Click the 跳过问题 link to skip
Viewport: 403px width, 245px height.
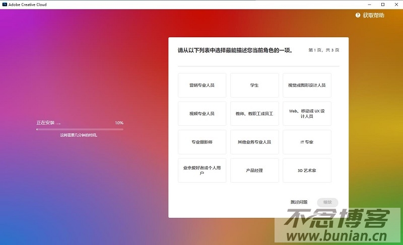coord(299,202)
